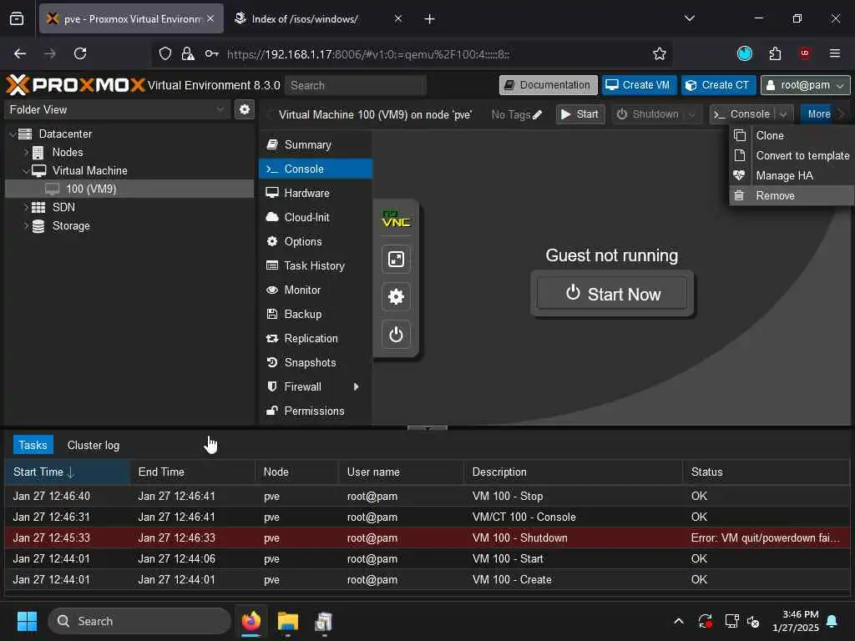Click the noVNC power icon

pos(396,334)
